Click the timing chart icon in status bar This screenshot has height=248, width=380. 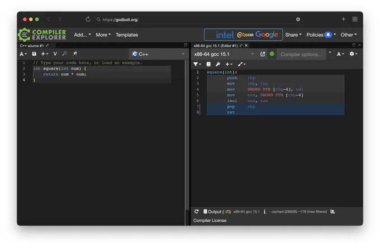(332, 212)
